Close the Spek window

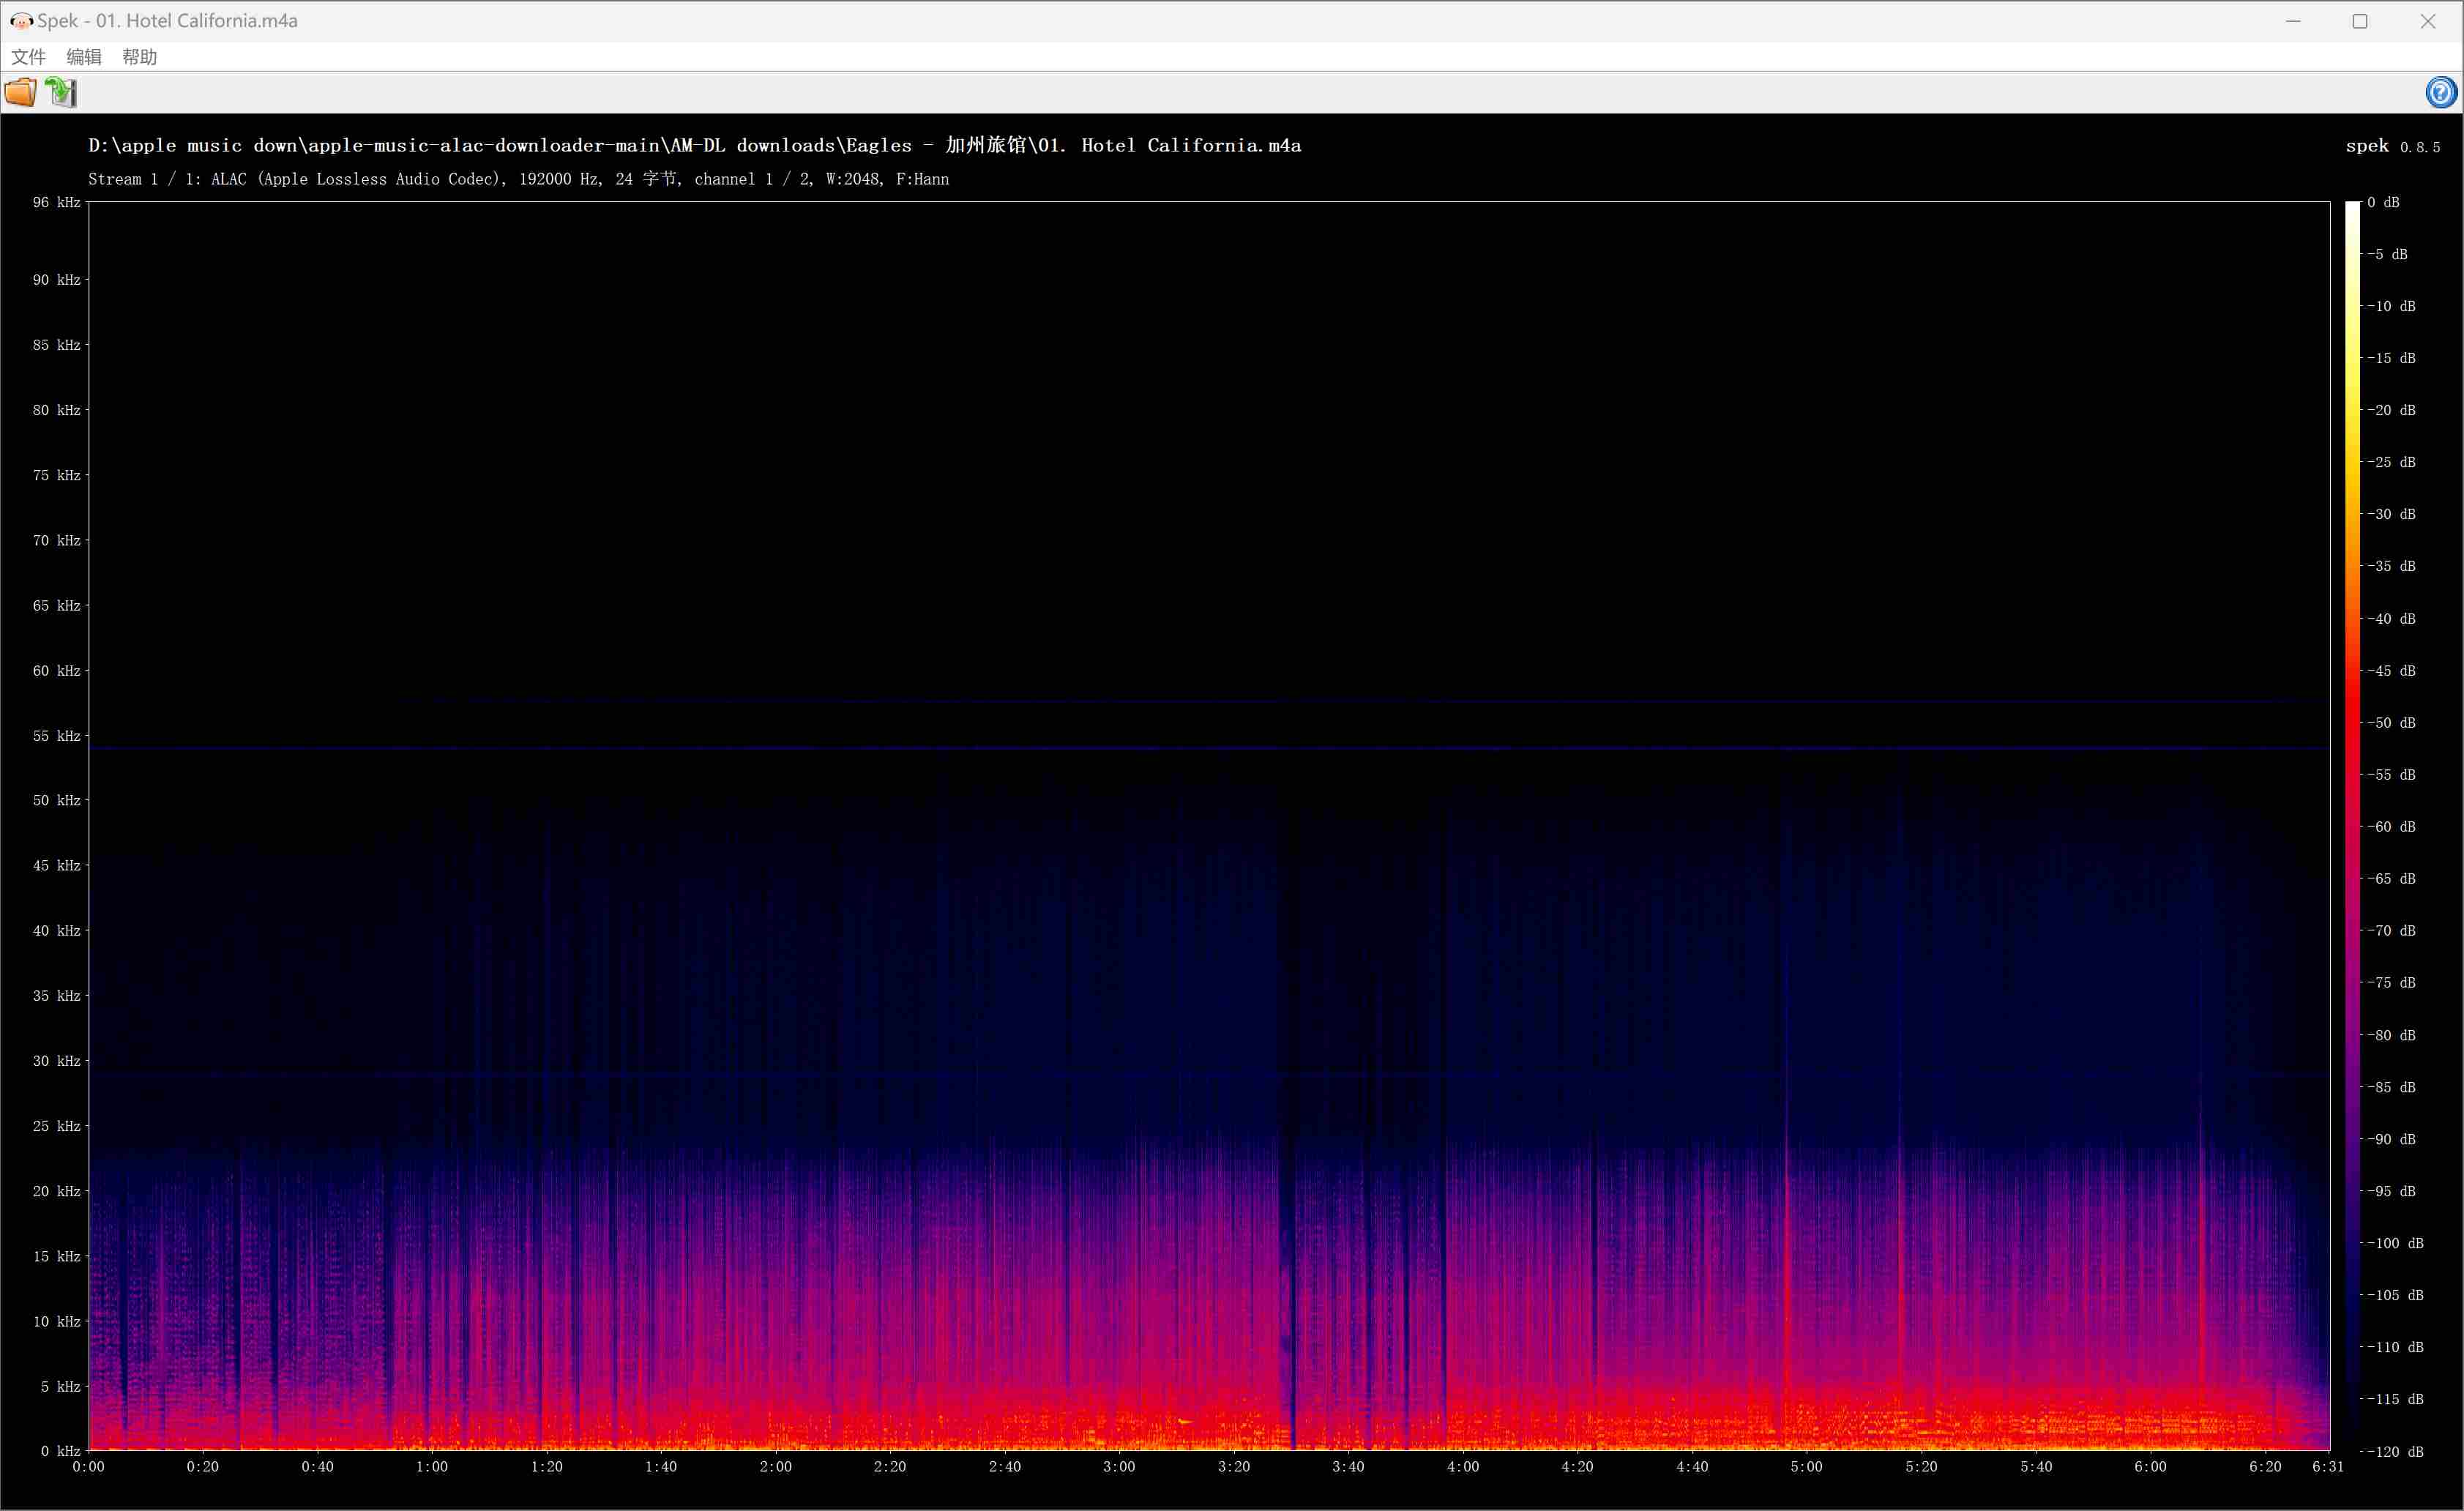pos(2428,21)
